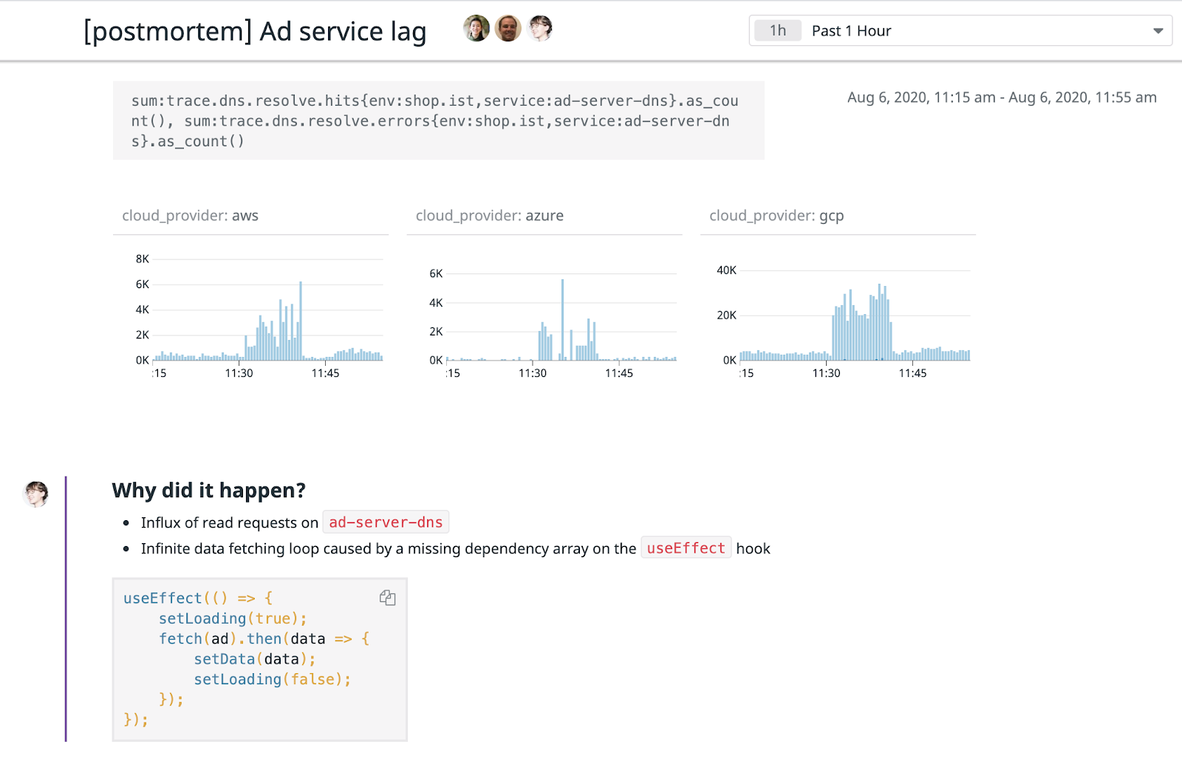The image size is (1182, 784).
Task: Click the ad-server-dns inline code tag
Action: tap(386, 522)
